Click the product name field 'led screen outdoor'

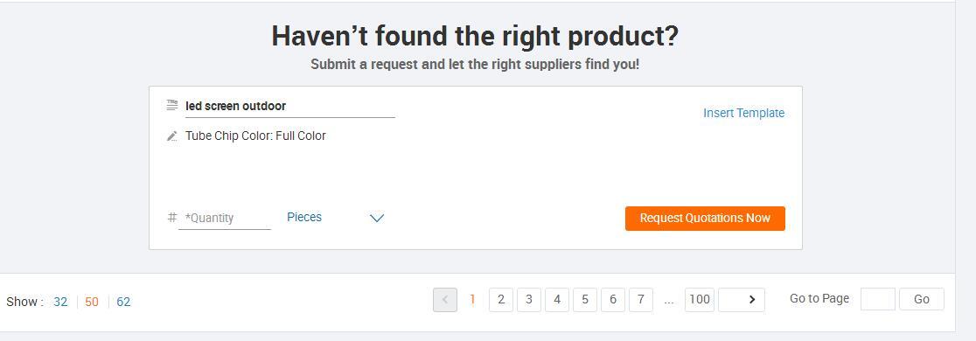click(x=290, y=107)
